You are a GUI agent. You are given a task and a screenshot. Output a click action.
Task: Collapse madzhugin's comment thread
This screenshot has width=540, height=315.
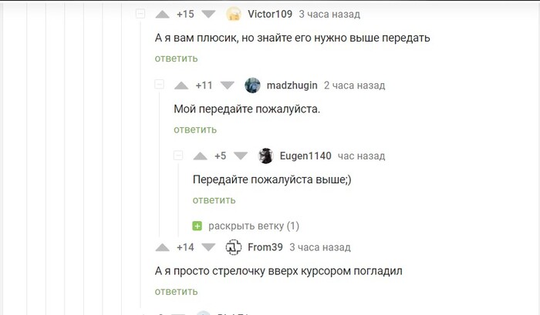(x=159, y=85)
